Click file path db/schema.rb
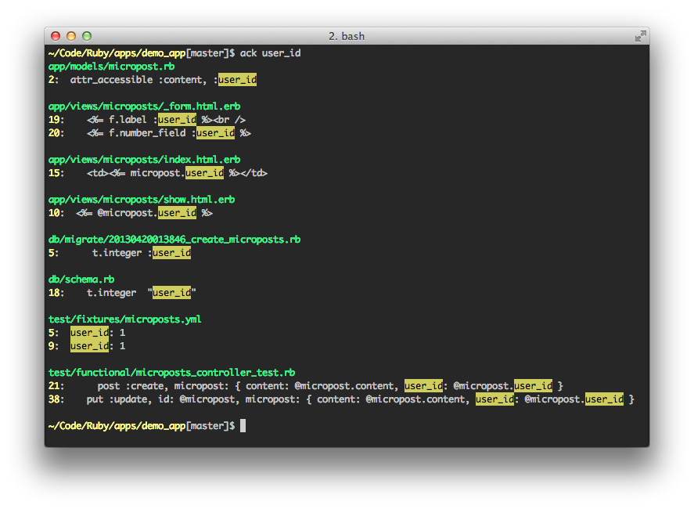694x509 pixels. pyautogui.click(x=81, y=280)
